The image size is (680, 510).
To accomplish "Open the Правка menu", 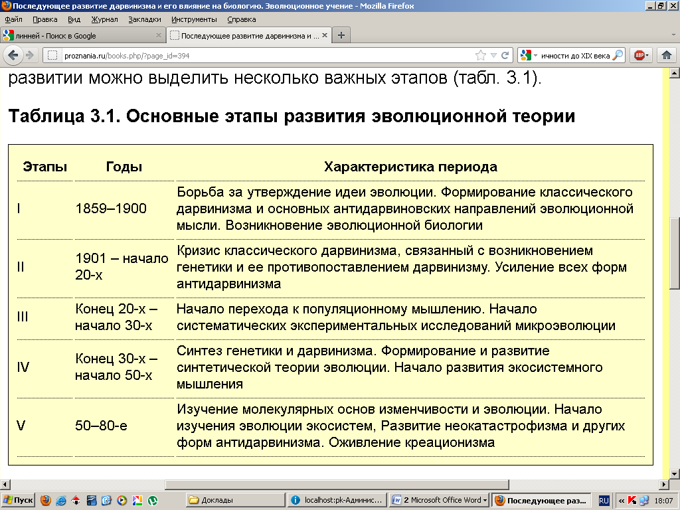I will click(44, 19).
